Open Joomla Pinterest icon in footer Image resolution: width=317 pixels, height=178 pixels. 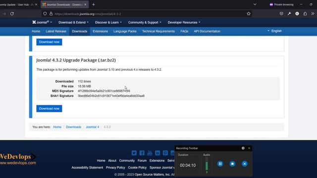click(x=165, y=153)
